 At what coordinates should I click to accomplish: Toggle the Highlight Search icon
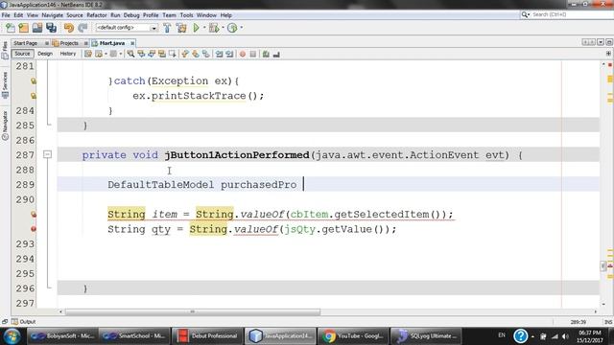[162, 54]
